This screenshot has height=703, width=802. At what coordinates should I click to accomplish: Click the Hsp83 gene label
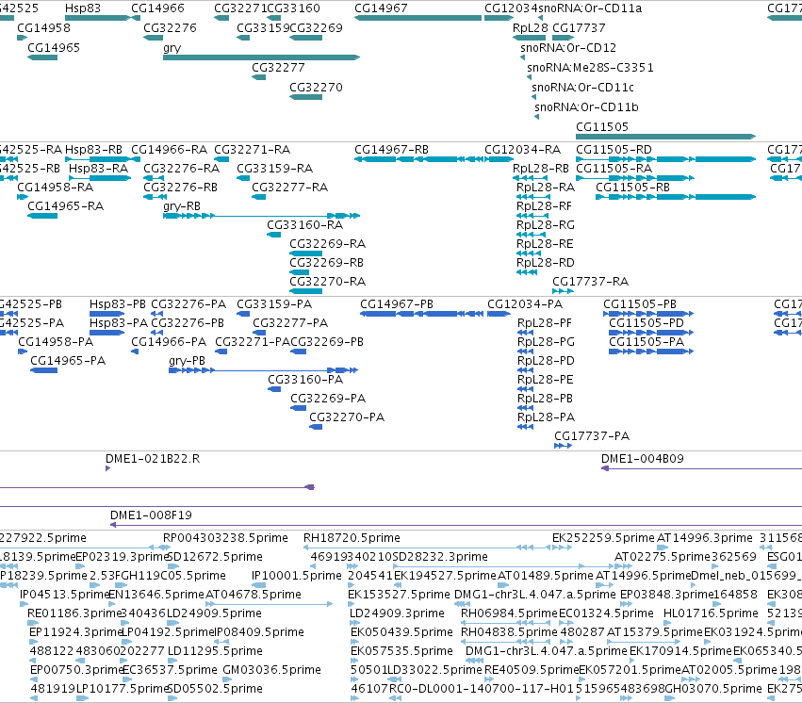(x=83, y=8)
